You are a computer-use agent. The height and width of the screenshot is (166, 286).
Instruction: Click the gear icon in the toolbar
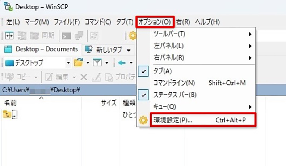[x=133, y=36]
